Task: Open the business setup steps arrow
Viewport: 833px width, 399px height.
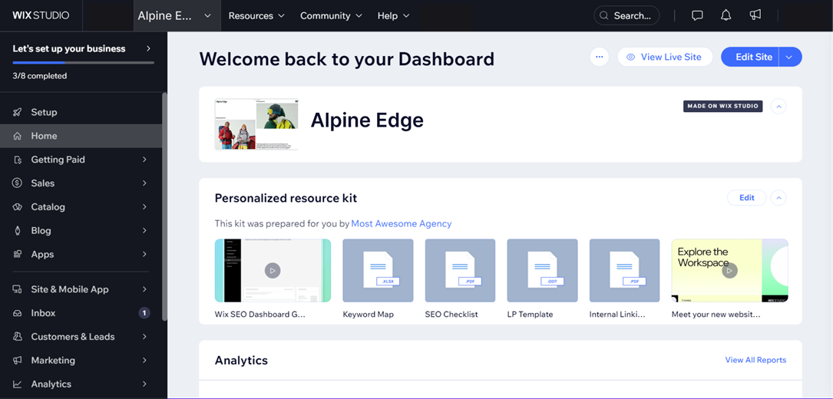Action: click(148, 48)
